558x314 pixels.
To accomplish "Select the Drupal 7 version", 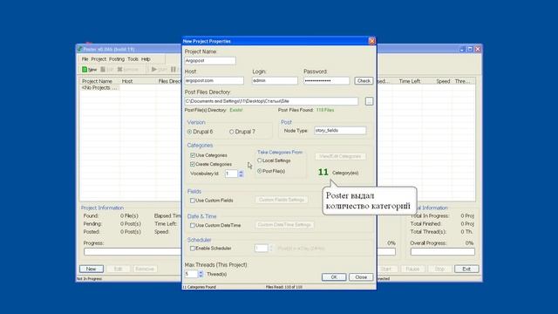I will 232,132.
